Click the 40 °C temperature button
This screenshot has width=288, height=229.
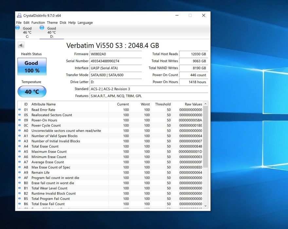(x=32, y=92)
